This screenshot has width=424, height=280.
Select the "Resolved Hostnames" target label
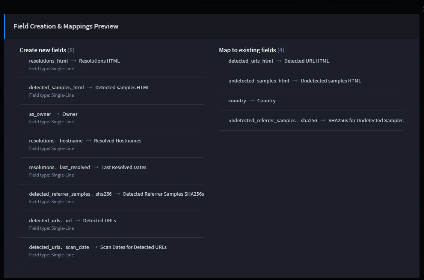point(118,141)
